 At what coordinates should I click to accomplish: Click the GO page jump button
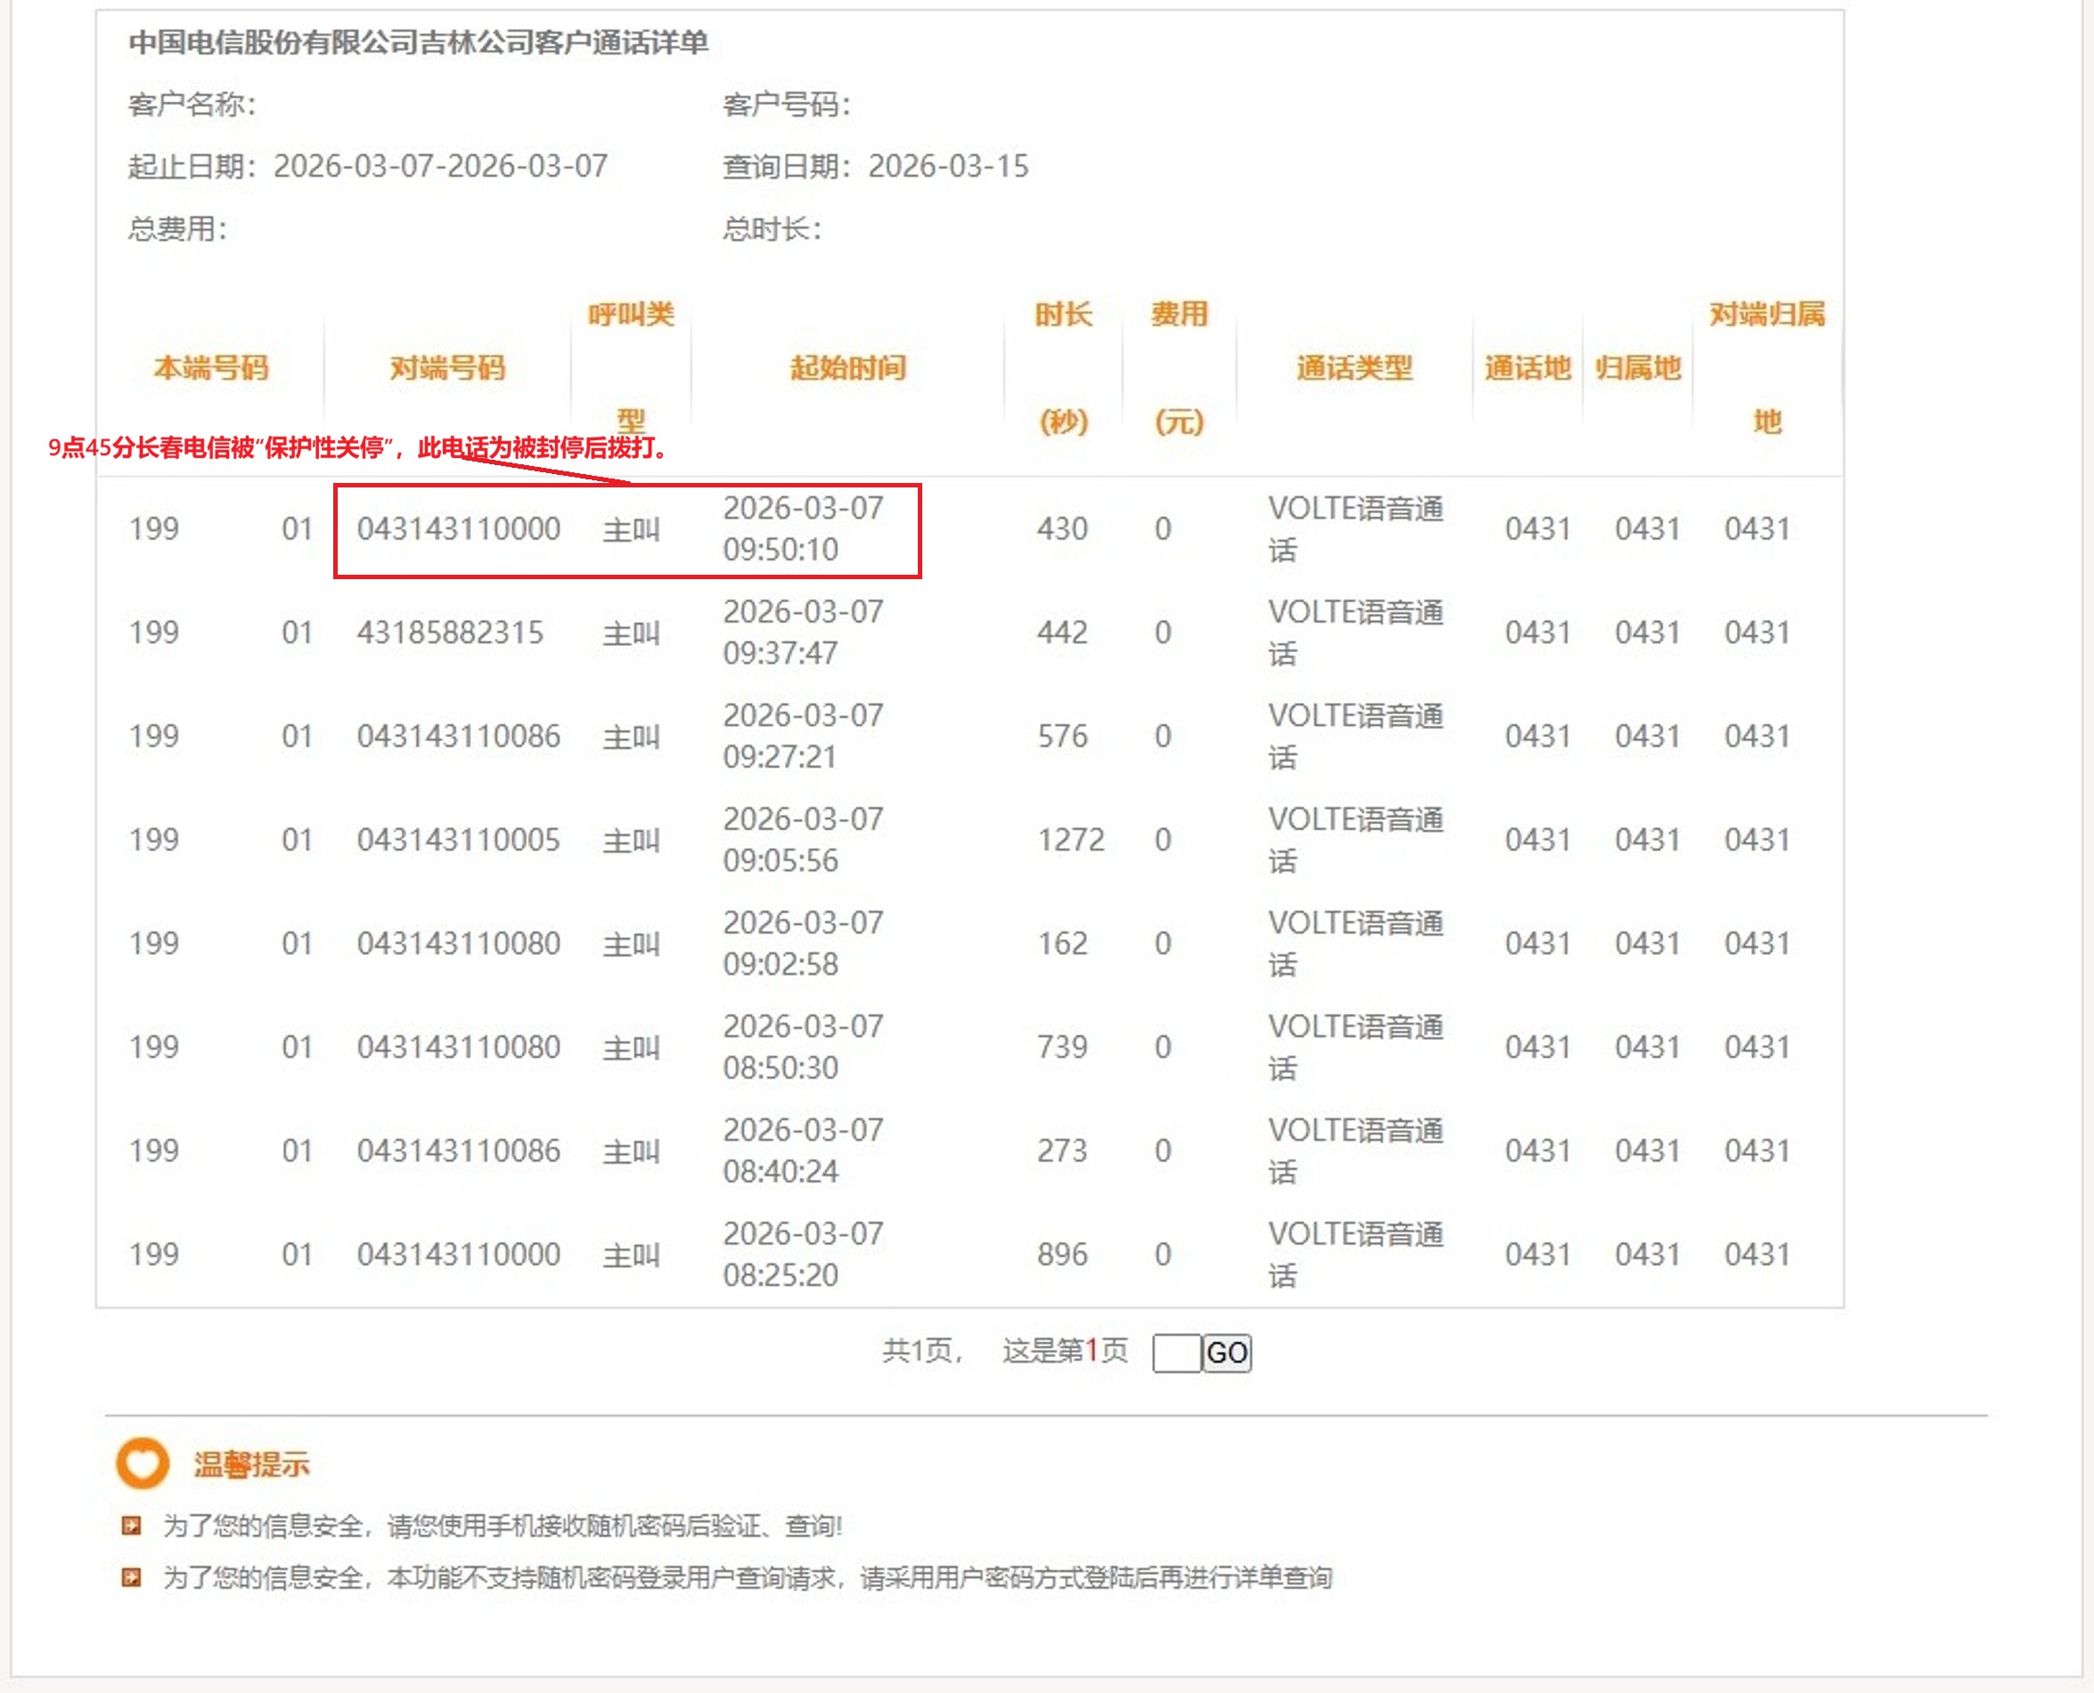(1226, 1353)
